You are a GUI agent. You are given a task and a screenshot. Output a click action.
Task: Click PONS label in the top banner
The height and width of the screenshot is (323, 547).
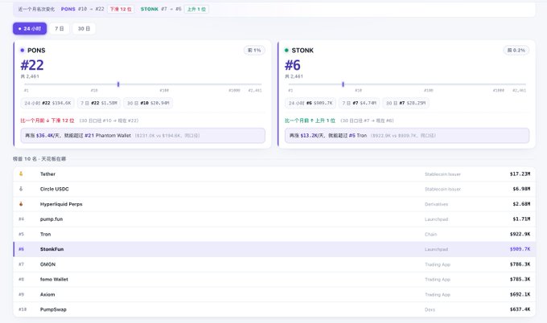pos(68,9)
